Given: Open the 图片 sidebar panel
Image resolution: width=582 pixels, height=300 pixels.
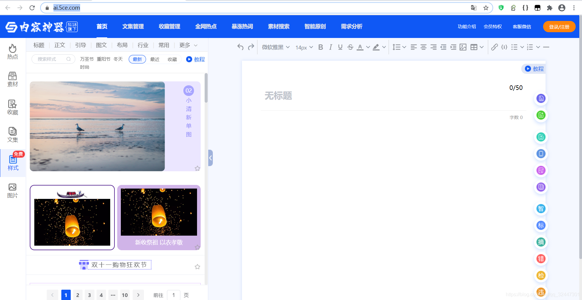Looking at the screenshot, I should [13, 191].
